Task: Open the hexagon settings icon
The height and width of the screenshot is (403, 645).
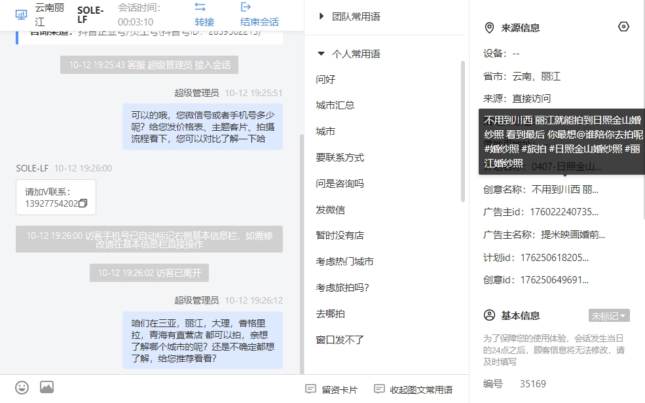Action: [623, 27]
